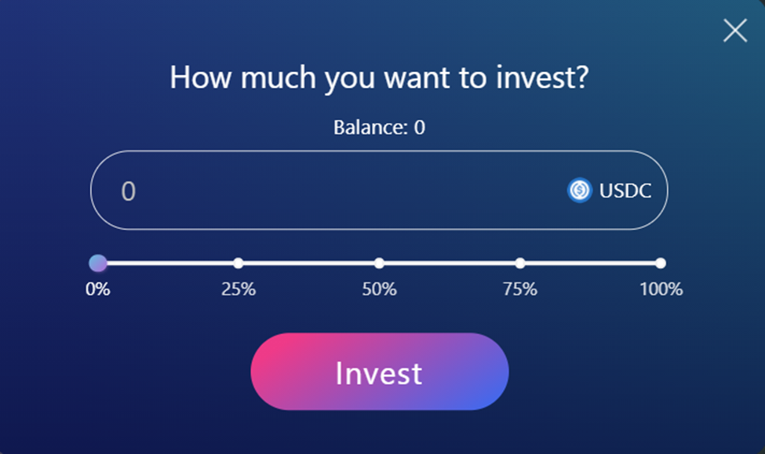Viewport: 765px width, 454px height.
Task: Click the Invest button
Action: 379,372
